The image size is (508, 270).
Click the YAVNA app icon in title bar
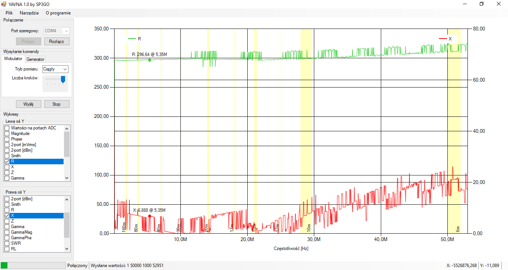[4, 4]
